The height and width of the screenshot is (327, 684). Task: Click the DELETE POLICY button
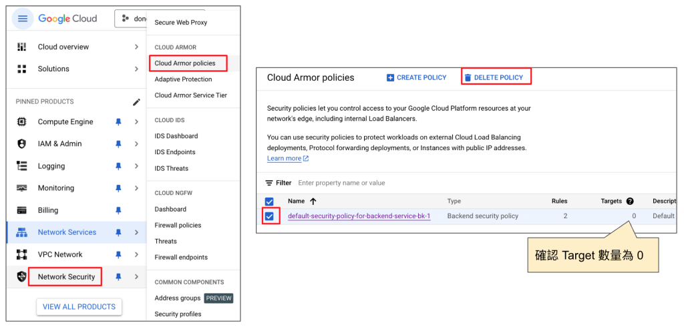point(494,77)
